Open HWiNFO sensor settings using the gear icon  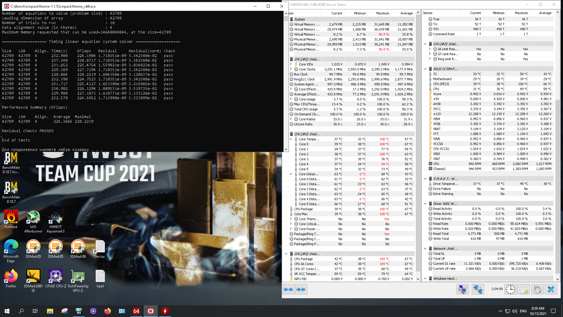(x=537, y=289)
